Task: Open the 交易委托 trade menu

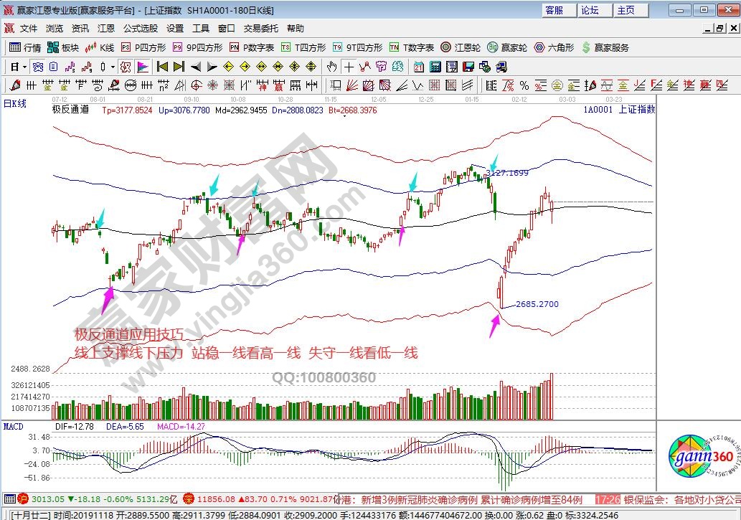Action: [x=260, y=29]
